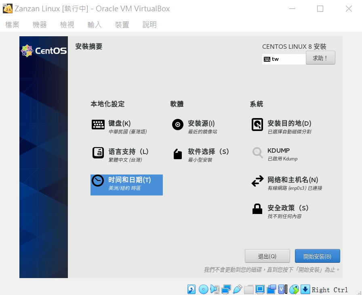The height and width of the screenshot is (295, 362).
Task: Click the 已啟用 Kdump status text
Action: pyautogui.click(x=282, y=159)
